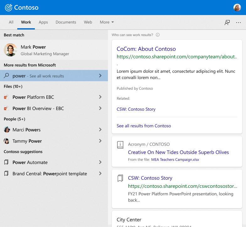Click the City Center card heading
This screenshot has width=246, height=227.
[129, 219]
